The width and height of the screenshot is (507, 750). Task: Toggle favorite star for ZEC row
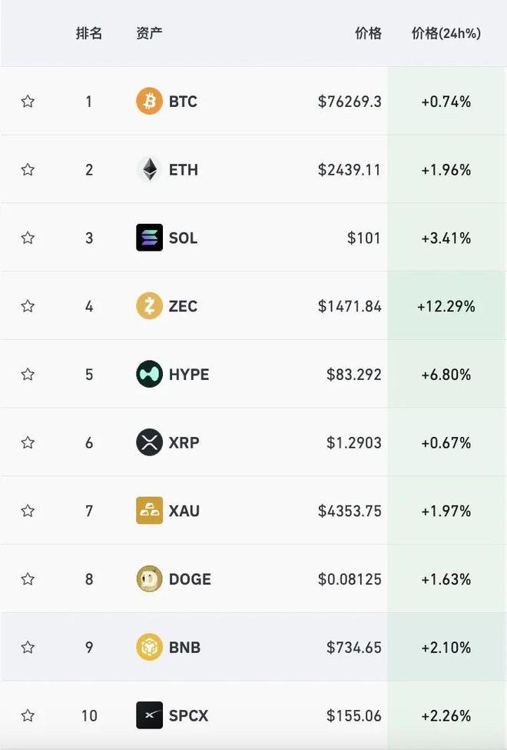(x=28, y=305)
